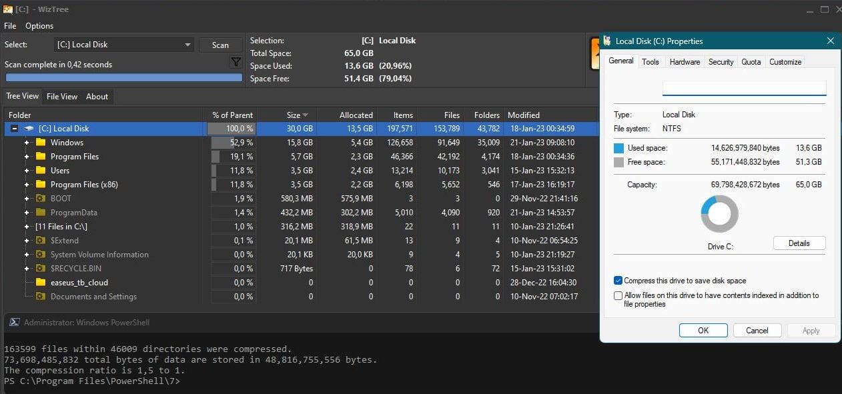Click the Windows folder icon
The height and width of the screenshot is (394, 842).
[41, 143]
